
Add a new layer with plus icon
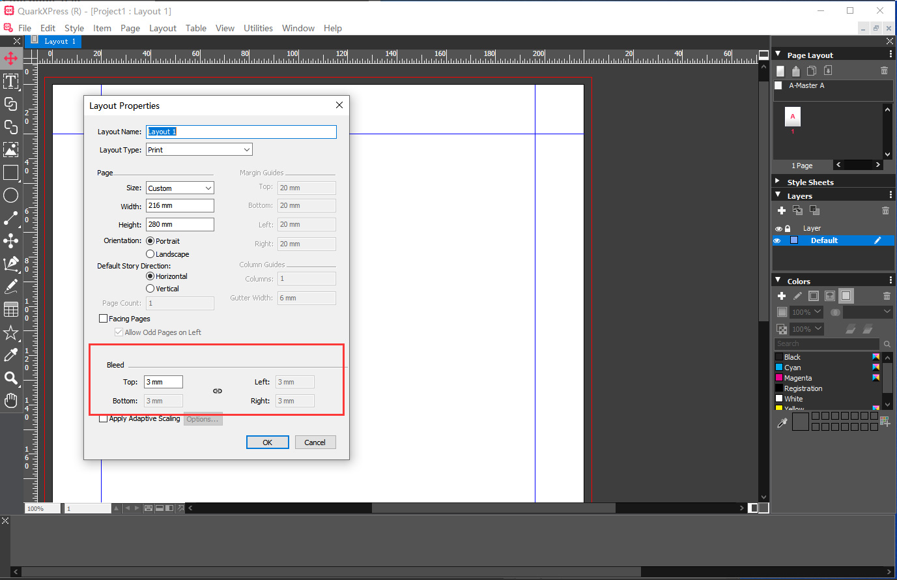(x=782, y=210)
